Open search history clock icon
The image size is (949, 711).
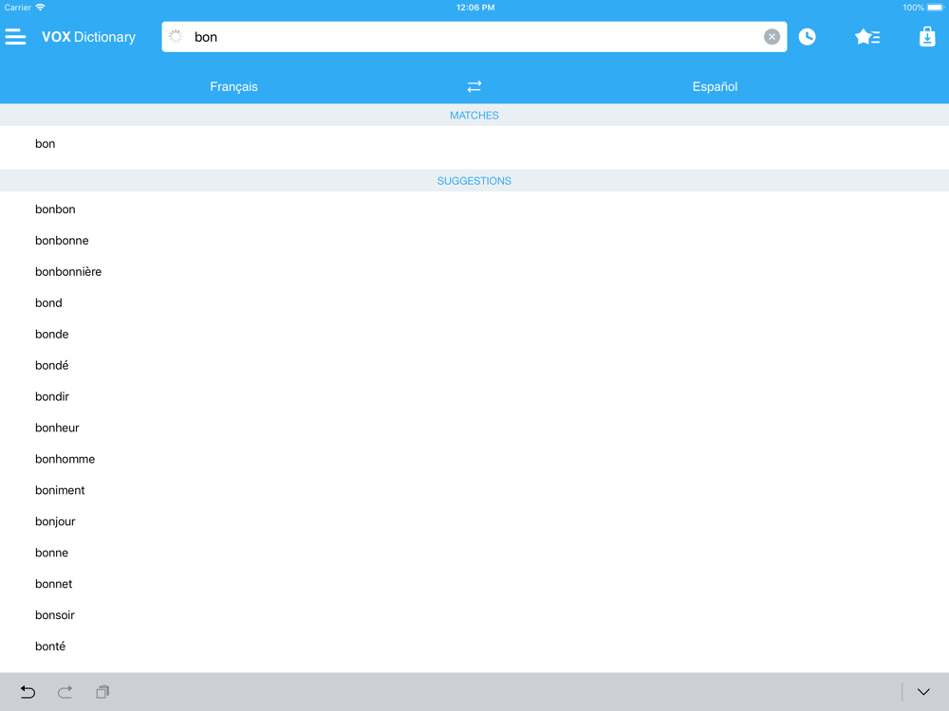tap(807, 37)
